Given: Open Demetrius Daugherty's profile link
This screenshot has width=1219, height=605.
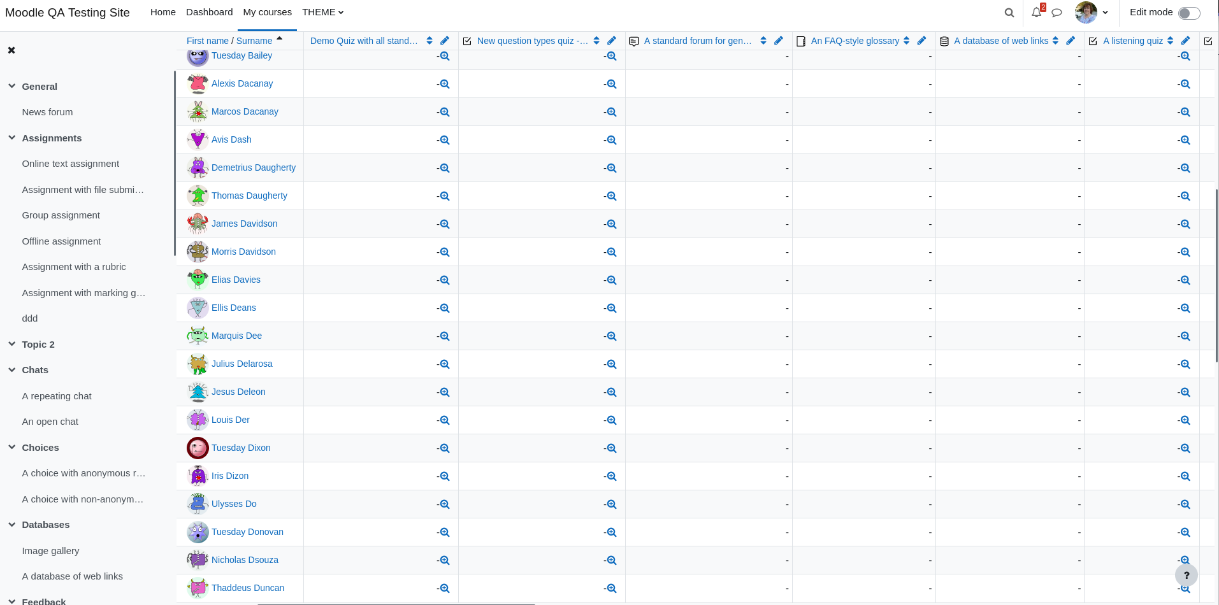Looking at the screenshot, I should [254, 167].
